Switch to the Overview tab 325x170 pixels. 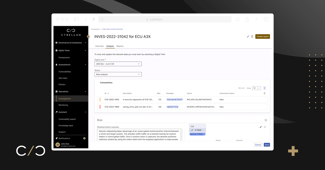[x=99, y=46]
